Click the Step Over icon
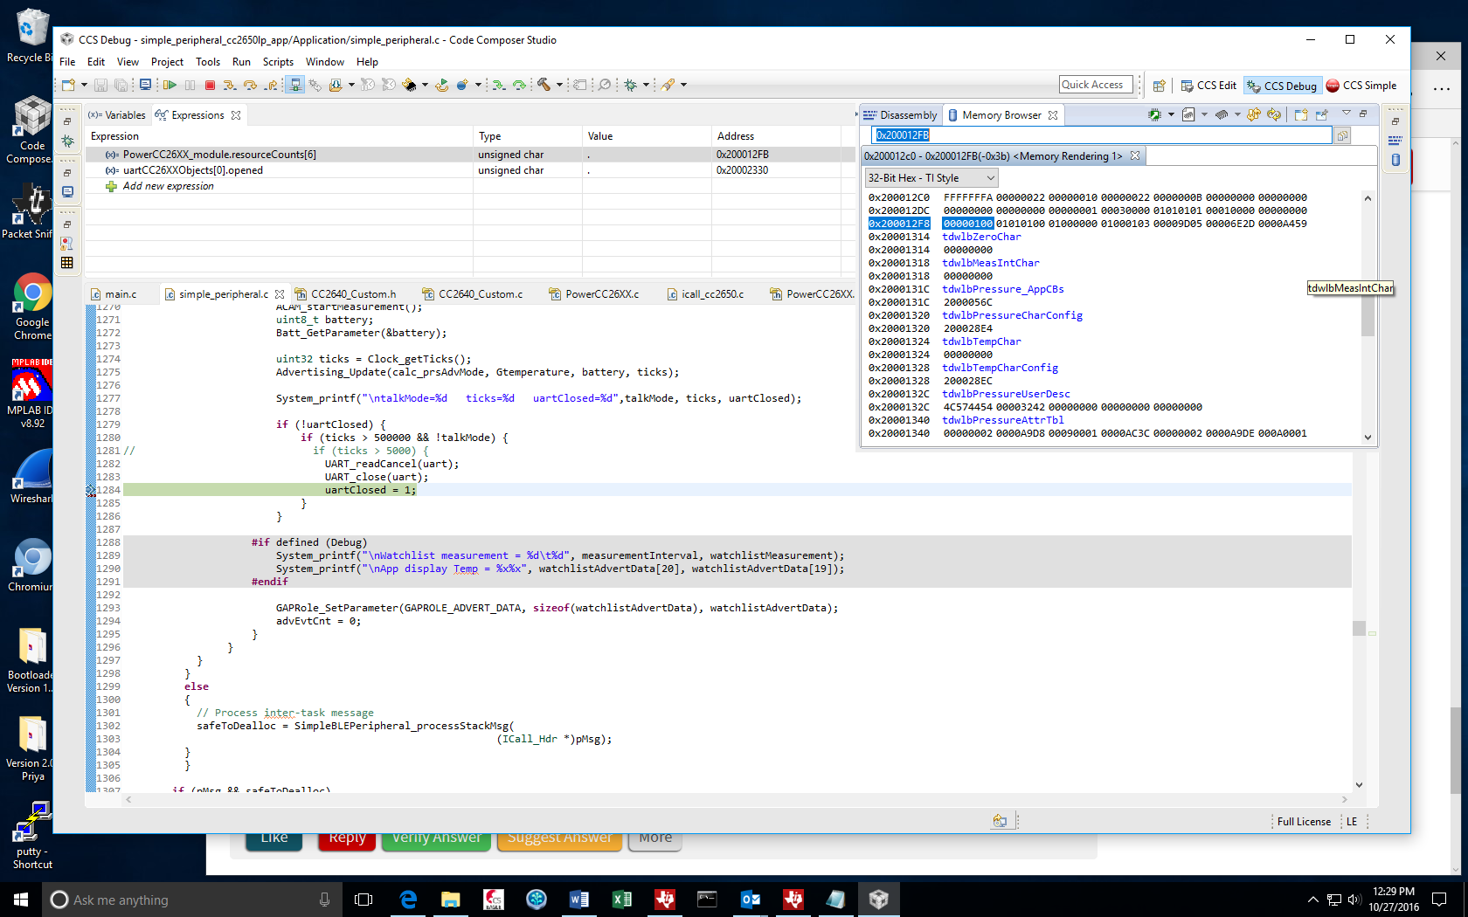The height and width of the screenshot is (917, 1468). pyautogui.click(x=251, y=85)
